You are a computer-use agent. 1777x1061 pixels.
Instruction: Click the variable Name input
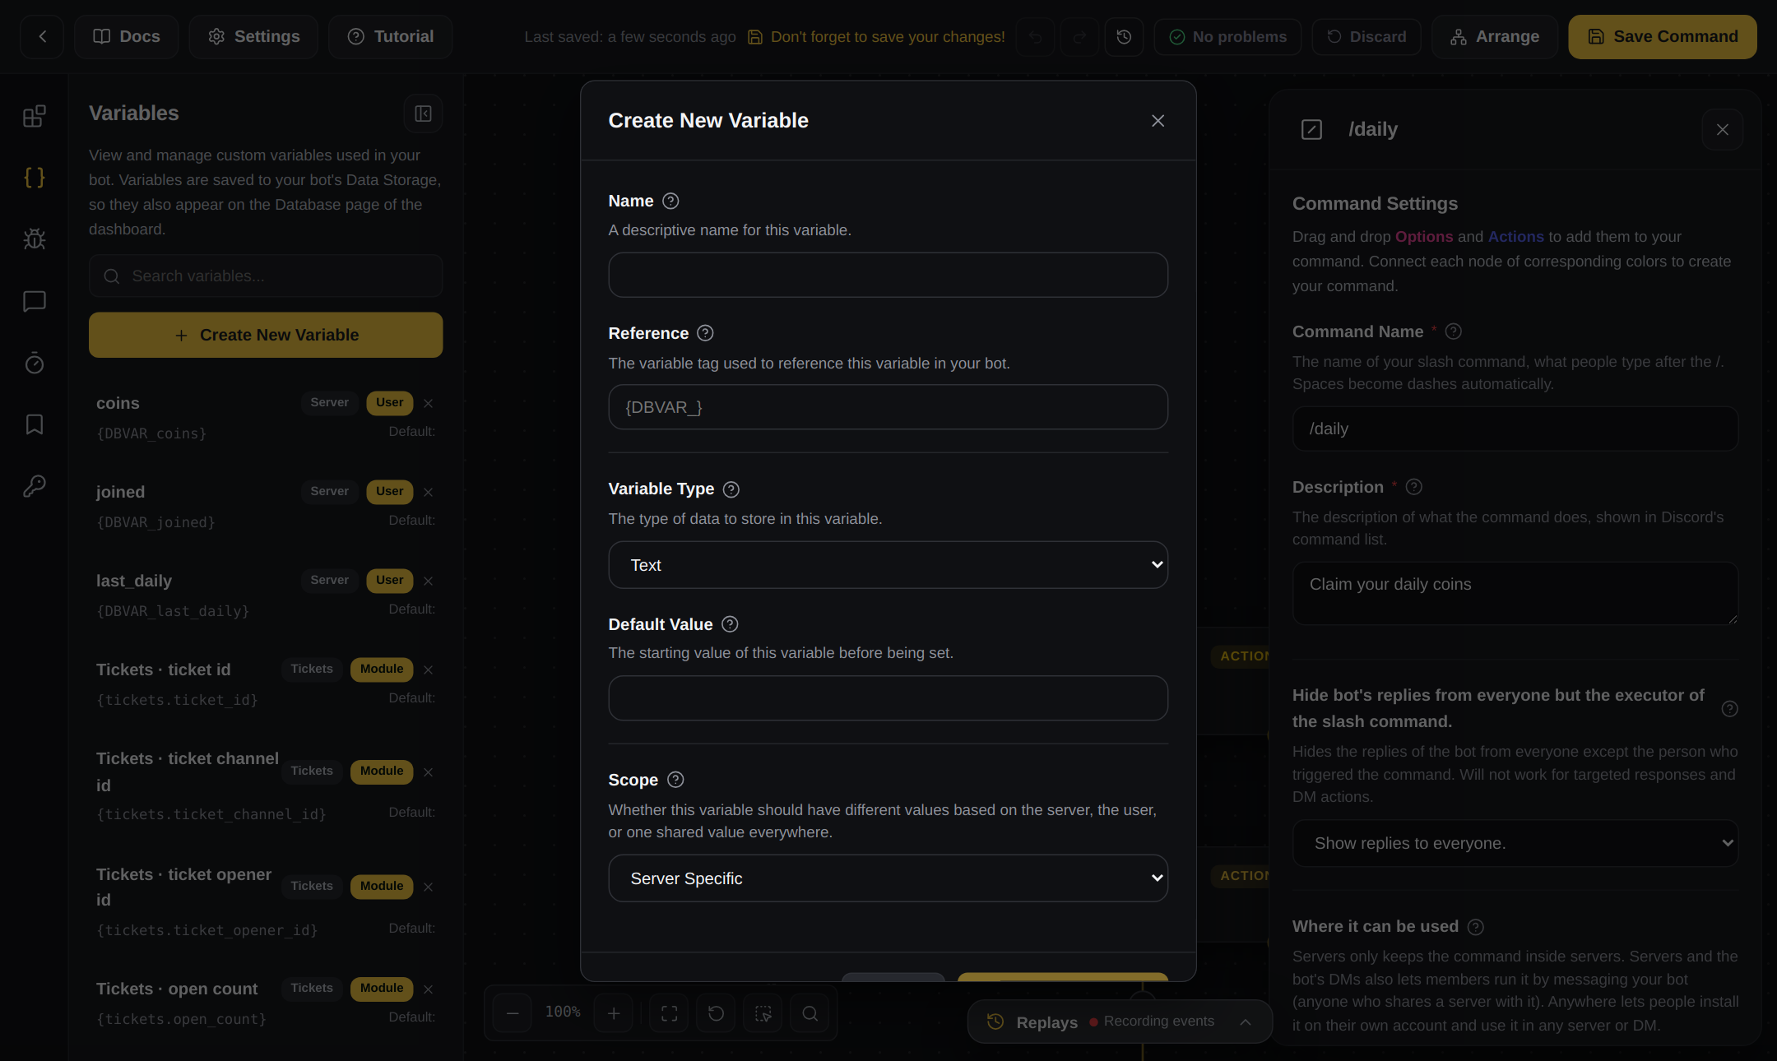(888, 275)
